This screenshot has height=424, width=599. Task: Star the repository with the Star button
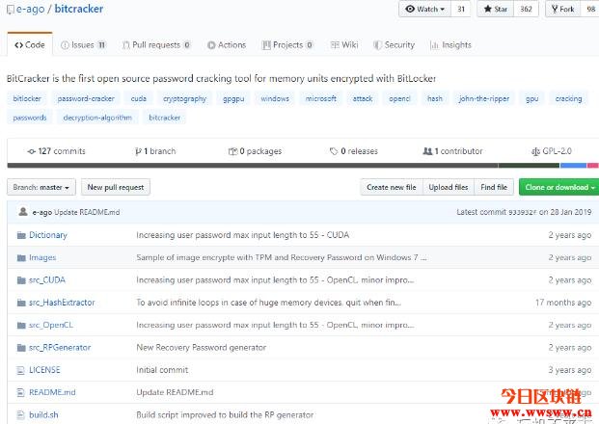coord(496,10)
